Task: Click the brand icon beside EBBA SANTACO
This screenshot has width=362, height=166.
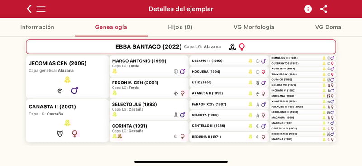Action: click(232, 47)
